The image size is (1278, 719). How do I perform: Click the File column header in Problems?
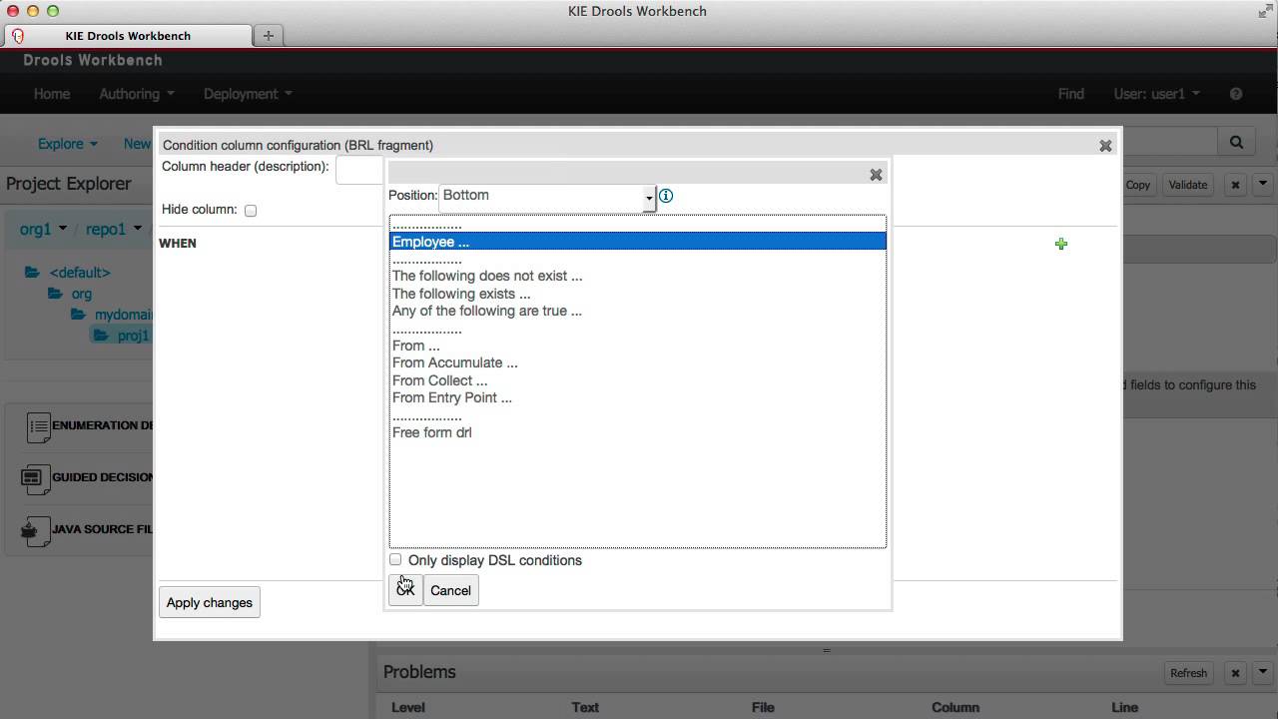point(763,707)
